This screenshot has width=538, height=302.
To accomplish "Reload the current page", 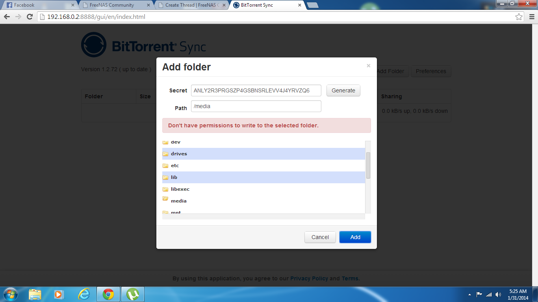I will [30, 17].
